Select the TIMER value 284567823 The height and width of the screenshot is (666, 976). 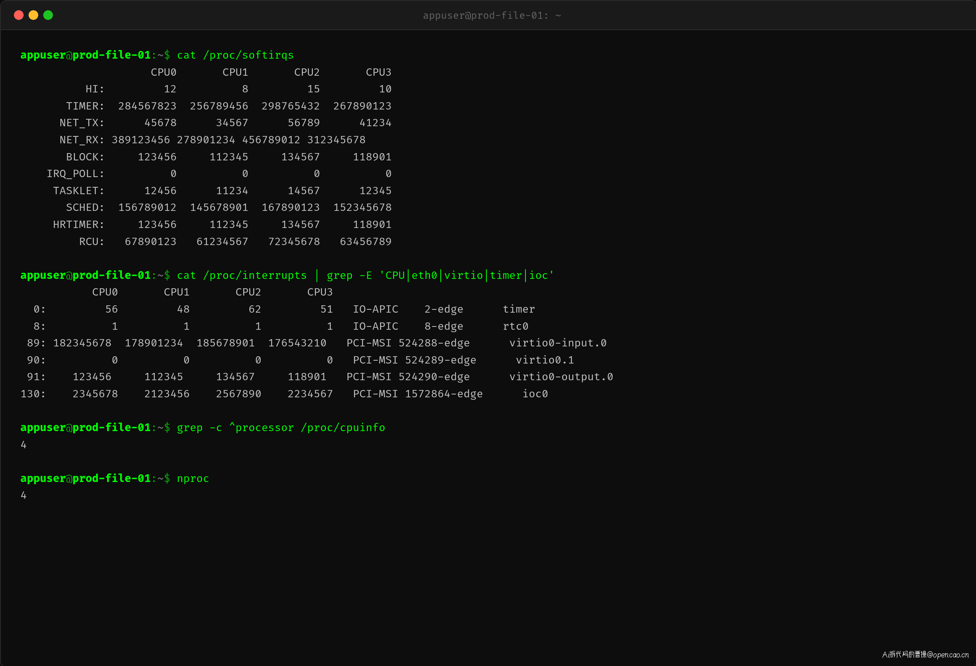click(147, 106)
